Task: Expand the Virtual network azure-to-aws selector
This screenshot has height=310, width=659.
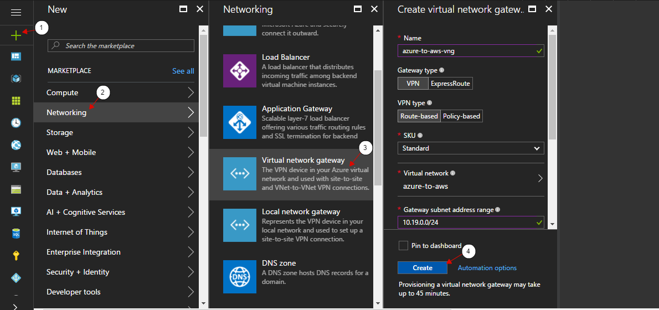Action: pyautogui.click(x=471, y=179)
